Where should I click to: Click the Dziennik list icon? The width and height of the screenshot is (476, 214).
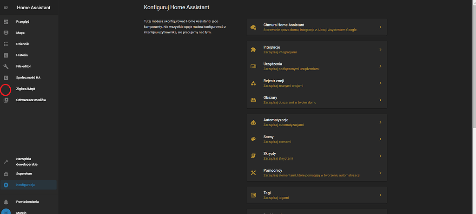coord(6,44)
